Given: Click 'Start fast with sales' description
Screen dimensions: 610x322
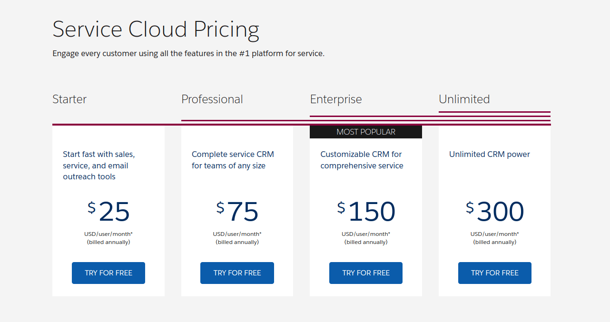Looking at the screenshot, I should (99, 166).
